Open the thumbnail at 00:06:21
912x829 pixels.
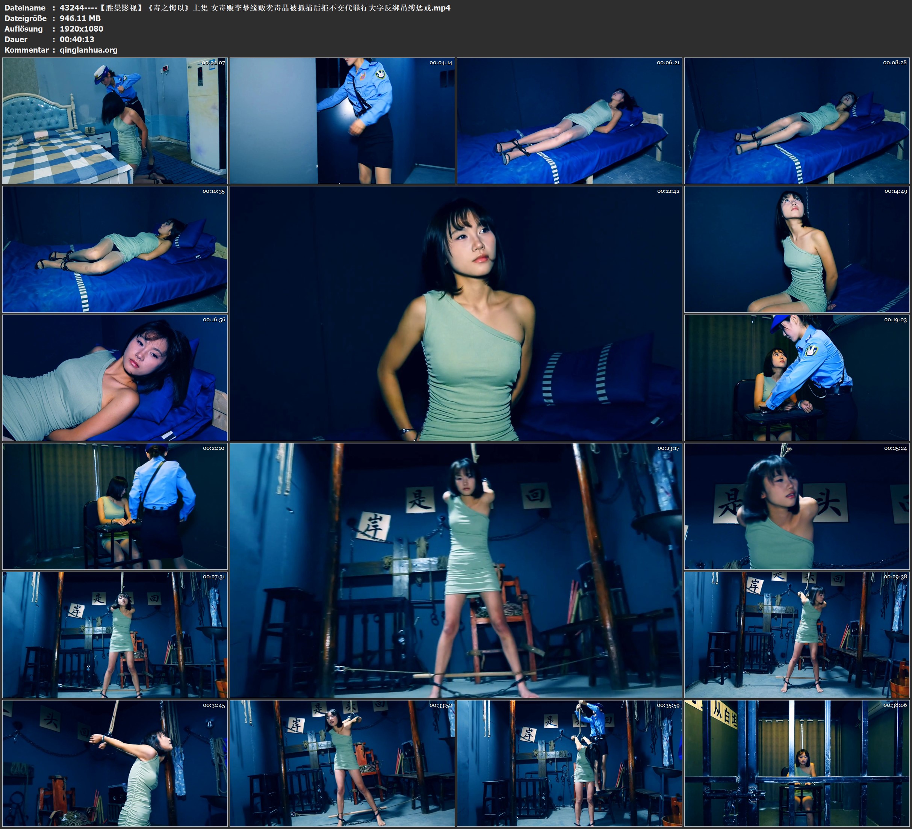click(569, 121)
